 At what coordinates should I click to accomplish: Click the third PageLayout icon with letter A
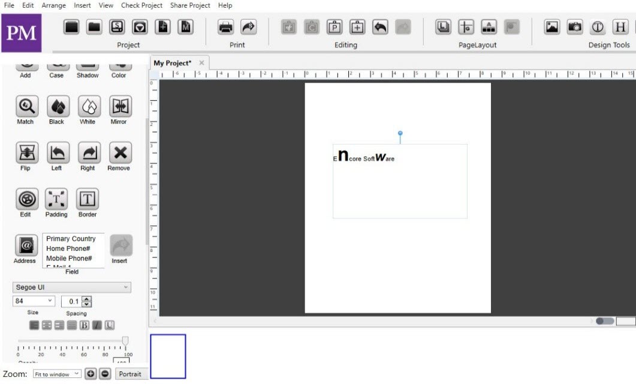pyautogui.click(x=489, y=27)
